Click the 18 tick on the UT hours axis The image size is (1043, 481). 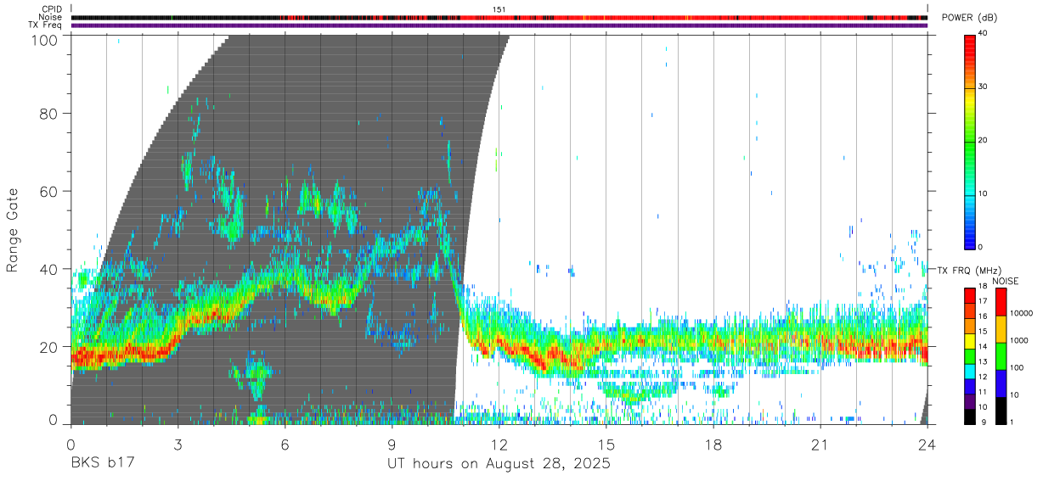pos(713,445)
